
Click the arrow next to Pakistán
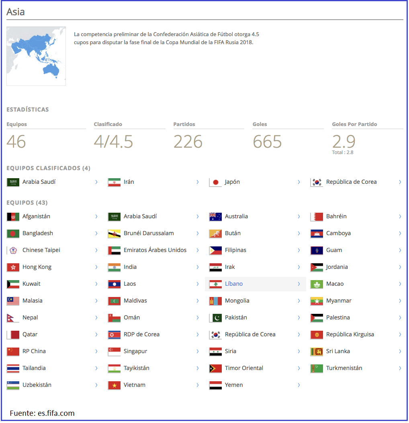[299, 317]
